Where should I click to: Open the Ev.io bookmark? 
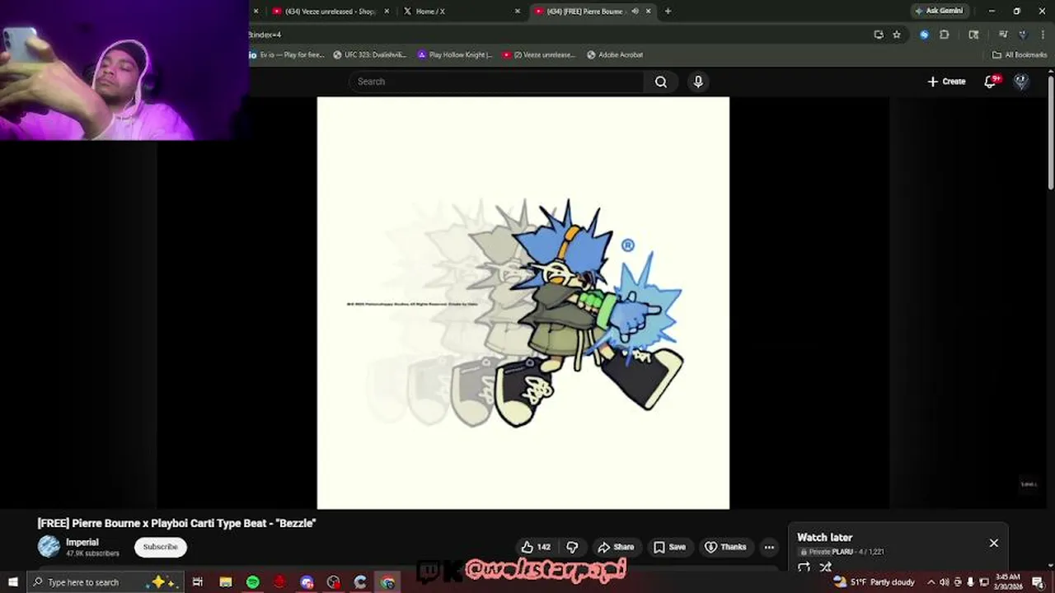coord(286,55)
